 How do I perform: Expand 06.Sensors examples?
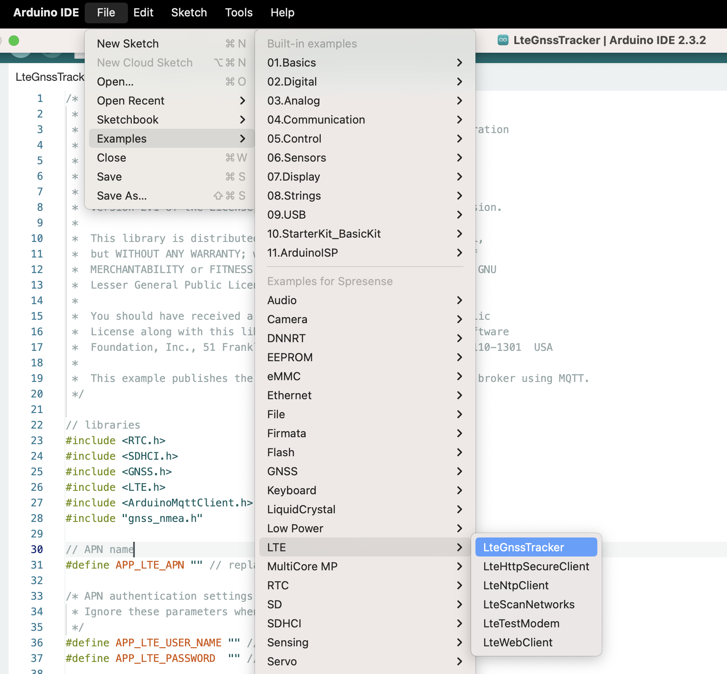(x=365, y=158)
